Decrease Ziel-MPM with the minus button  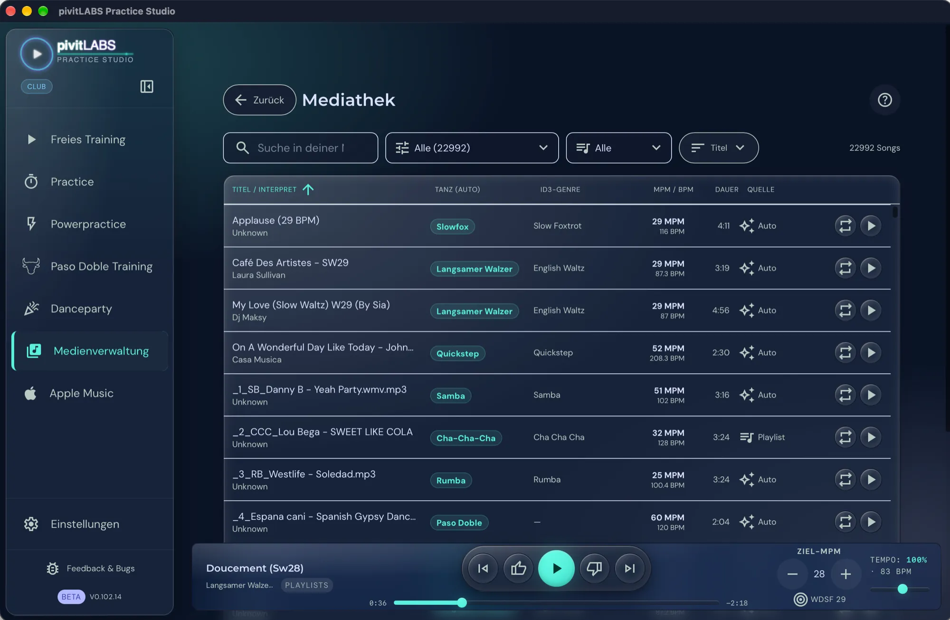[x=792, y=574]
